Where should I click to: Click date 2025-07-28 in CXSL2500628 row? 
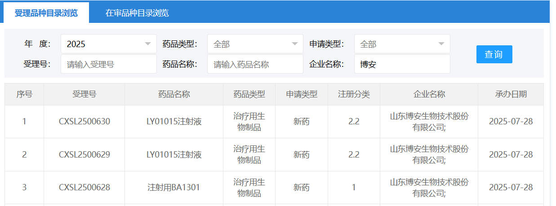click(x=511, y=188)
